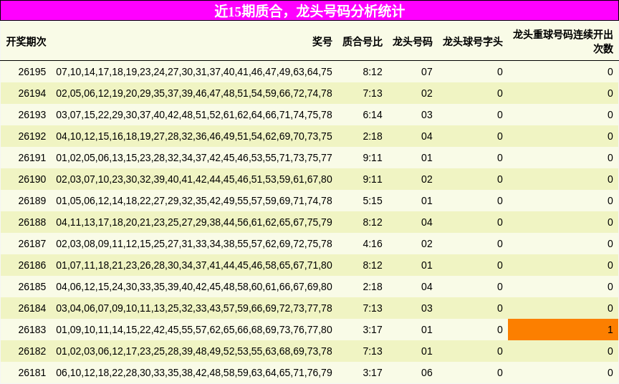Click ratio 2:18 in row 26192

click(x=373, y=136)
